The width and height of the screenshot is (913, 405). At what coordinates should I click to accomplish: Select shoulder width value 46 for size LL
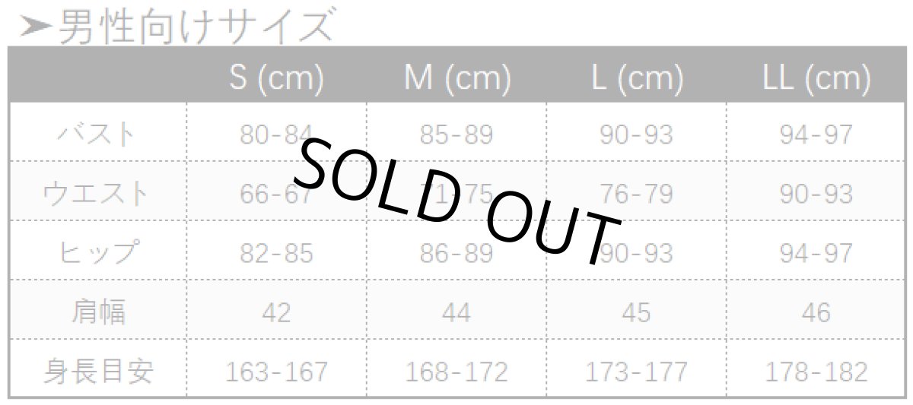click(x=816, y=312)
